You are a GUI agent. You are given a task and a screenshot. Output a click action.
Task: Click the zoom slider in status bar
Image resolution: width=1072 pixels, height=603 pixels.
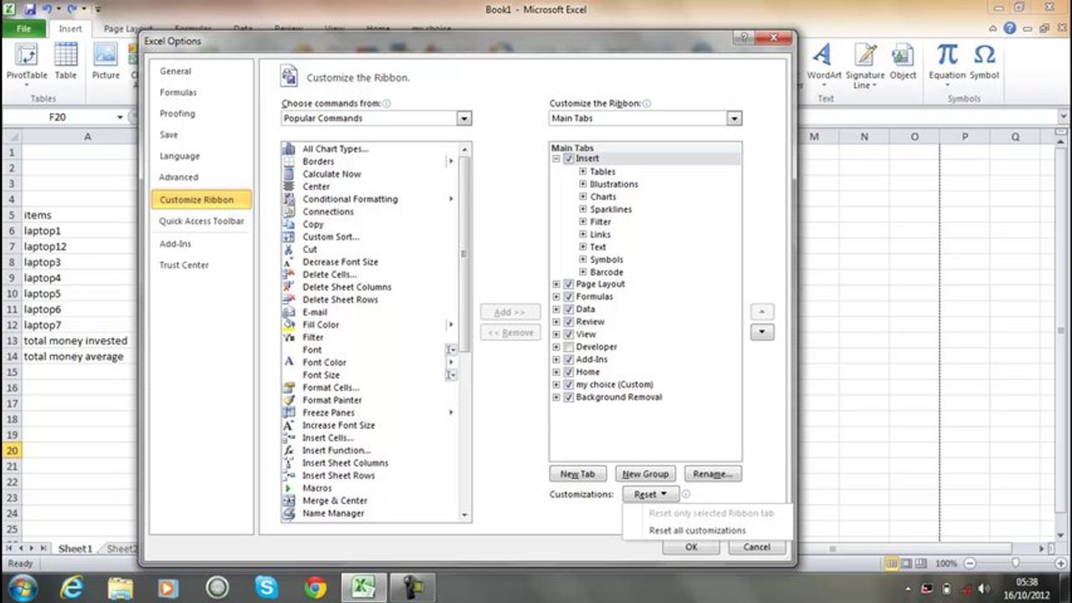click(1016, 564)
